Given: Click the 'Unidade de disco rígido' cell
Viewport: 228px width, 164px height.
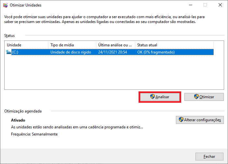Looking at the screenshot, I should click(71, 52).
